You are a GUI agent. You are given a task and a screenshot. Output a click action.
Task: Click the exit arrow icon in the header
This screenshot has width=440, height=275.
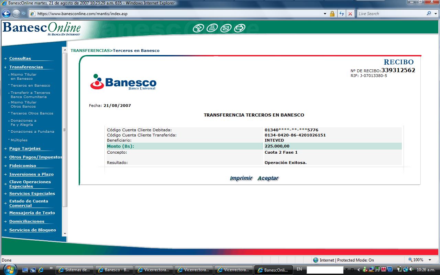tap(240, 28)
